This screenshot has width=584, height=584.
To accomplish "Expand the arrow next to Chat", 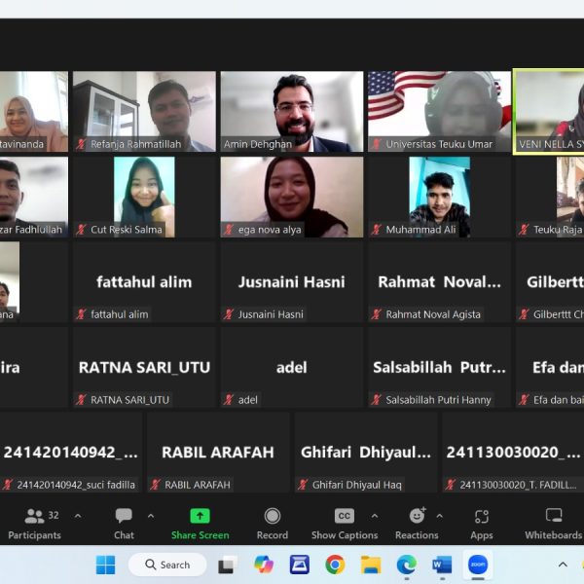I will tap(151, 516).
